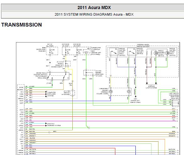Click the main under-hood fuse box symbol
The width and height of the screenshot is (184, 155).
pos(52,51)
